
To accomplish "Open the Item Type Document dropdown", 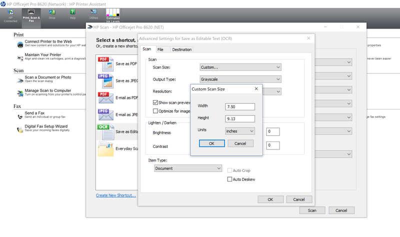I will [x=188, y=168].
